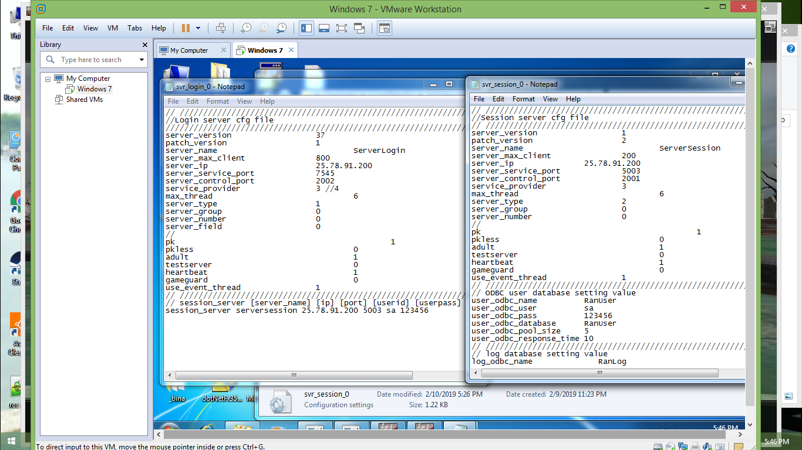
Task: Click the VMware Workstation title bar icon
Action: pyautogui.click(x=41, y=9)
